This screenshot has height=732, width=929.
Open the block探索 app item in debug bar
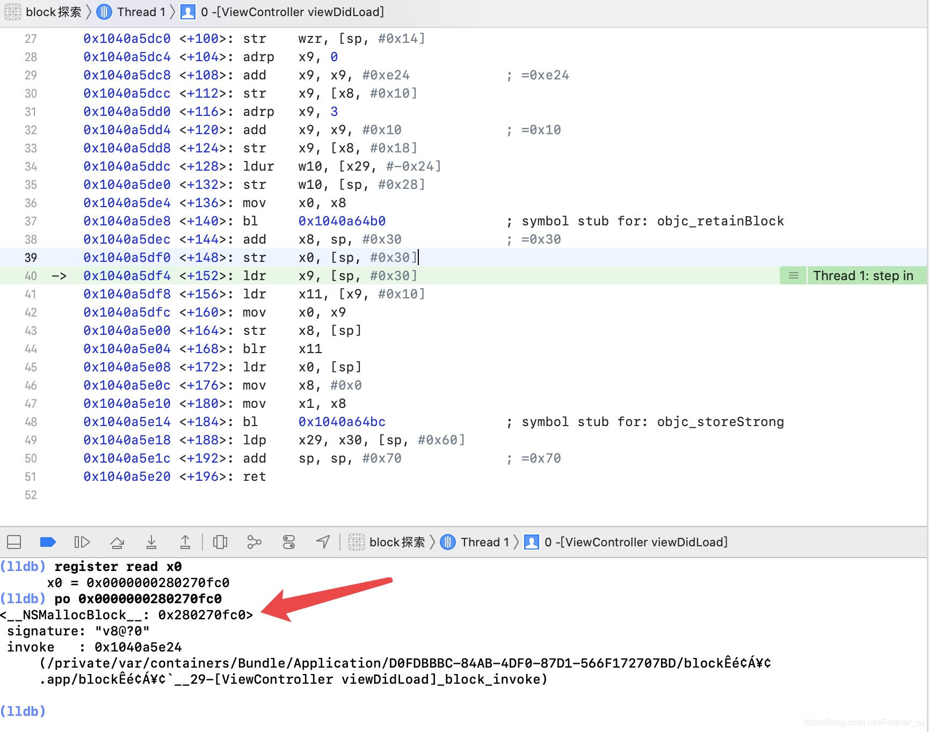click(x=387, y=542)
